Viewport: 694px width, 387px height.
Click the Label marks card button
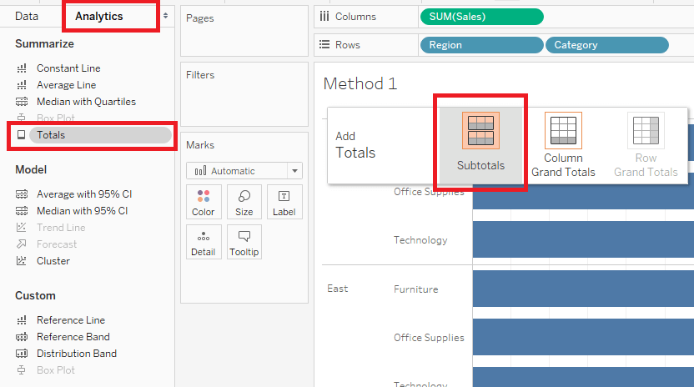point(284,203)
